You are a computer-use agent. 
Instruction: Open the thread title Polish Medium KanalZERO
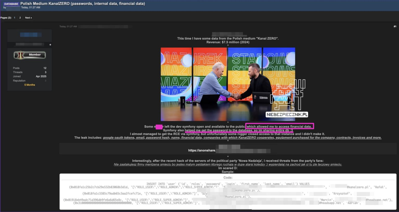83,4
